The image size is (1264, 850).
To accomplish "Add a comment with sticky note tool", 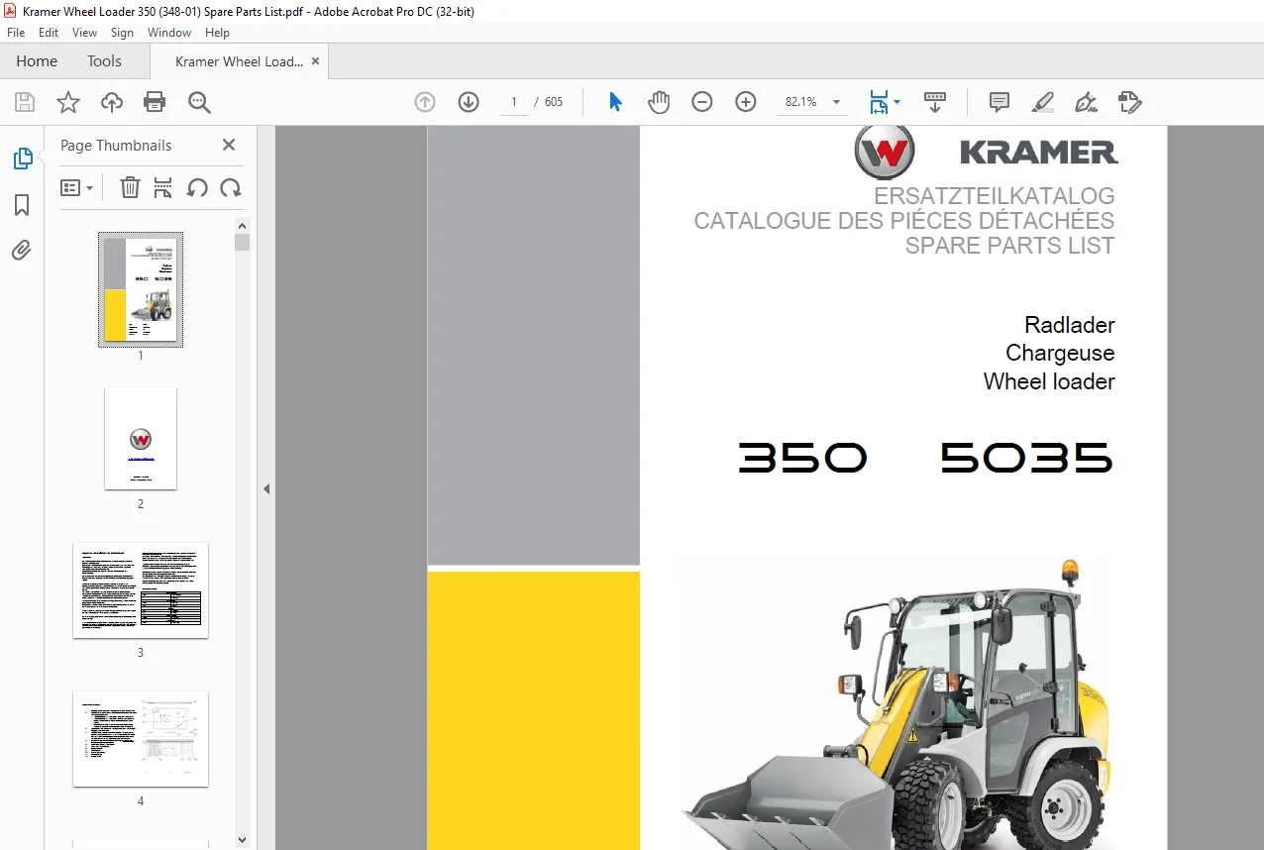I will [x=1000, y=102].
